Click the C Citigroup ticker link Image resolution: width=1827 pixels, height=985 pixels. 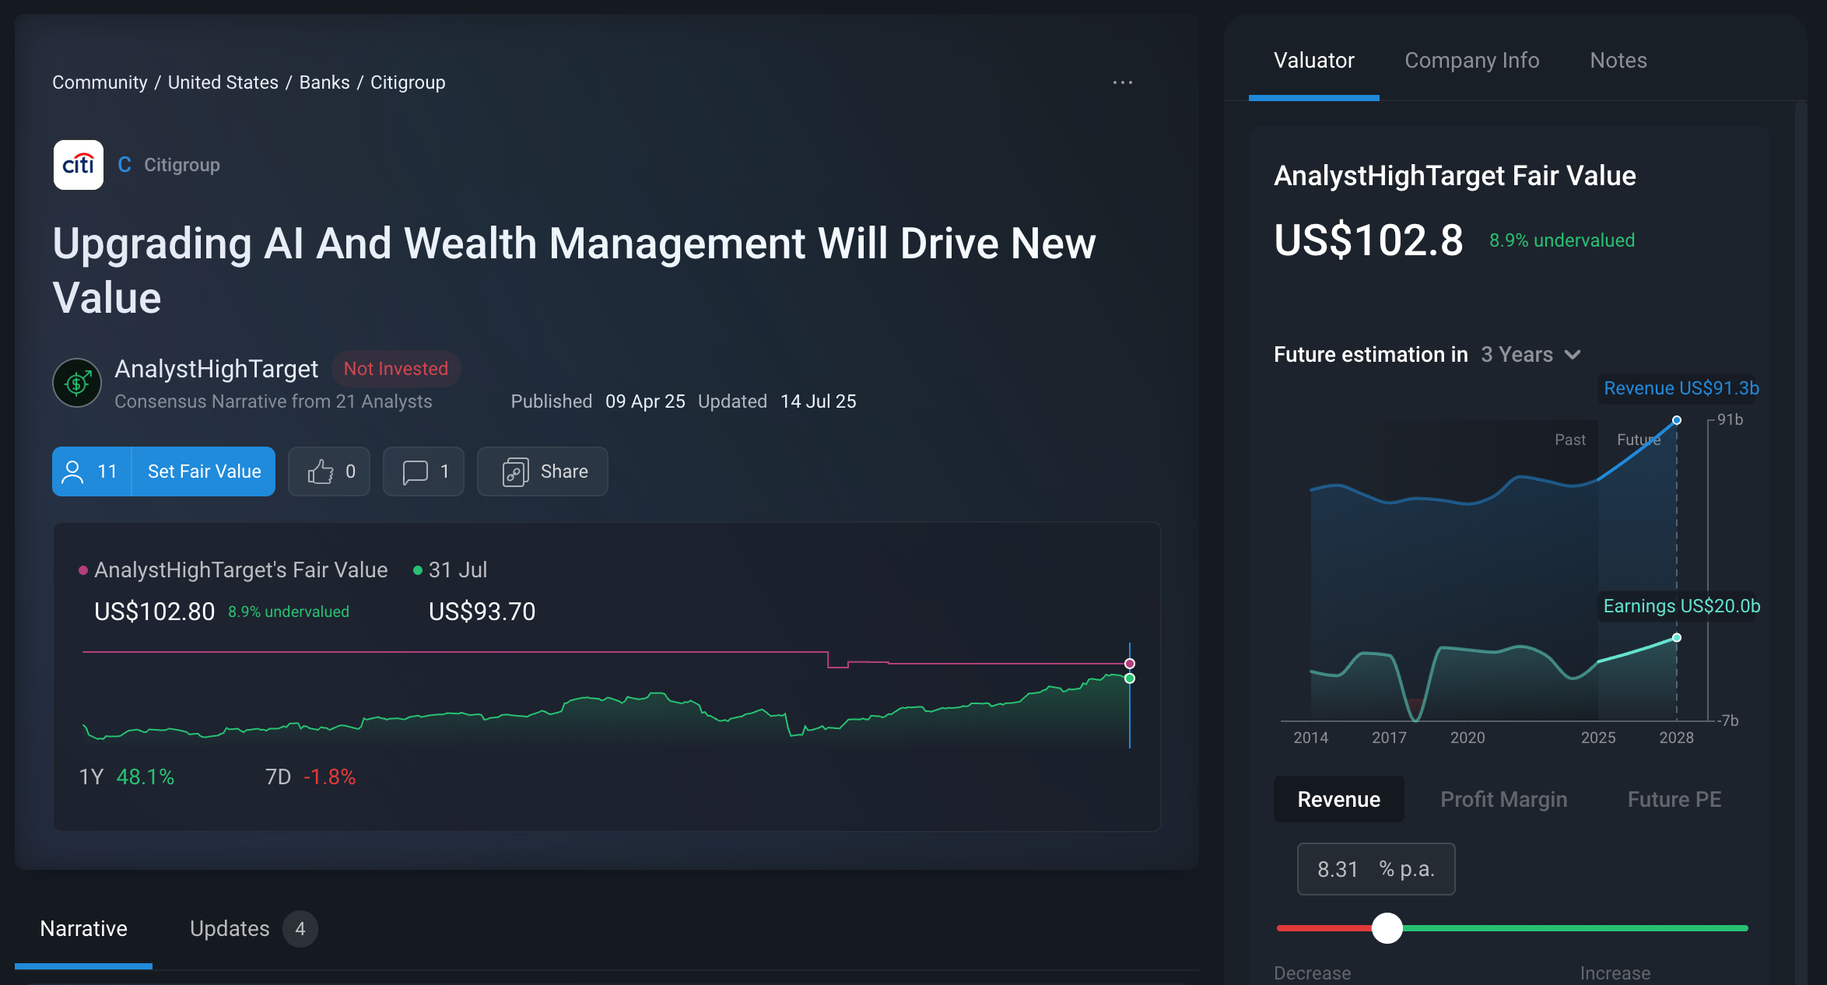[x=169, y=165]
